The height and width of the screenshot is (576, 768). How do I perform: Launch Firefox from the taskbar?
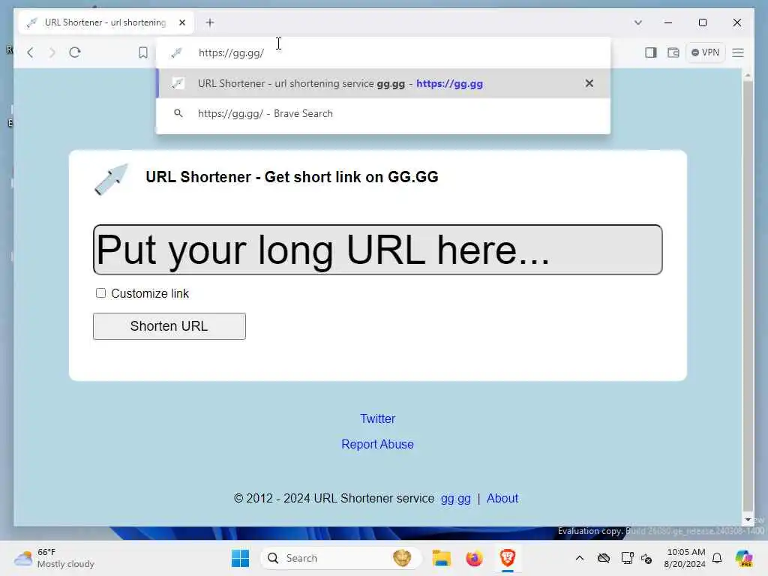pos(474,558)
